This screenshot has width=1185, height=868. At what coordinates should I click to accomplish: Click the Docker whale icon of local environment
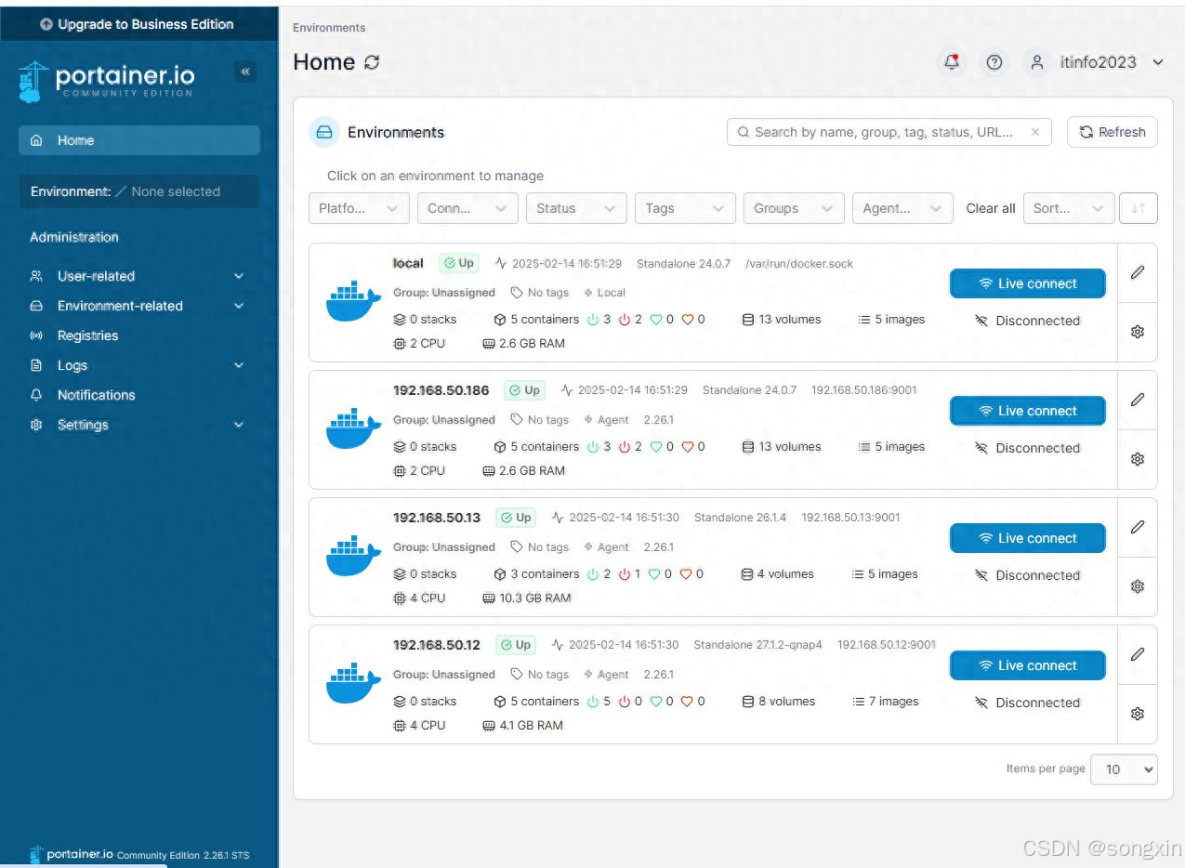pos(353,302)
